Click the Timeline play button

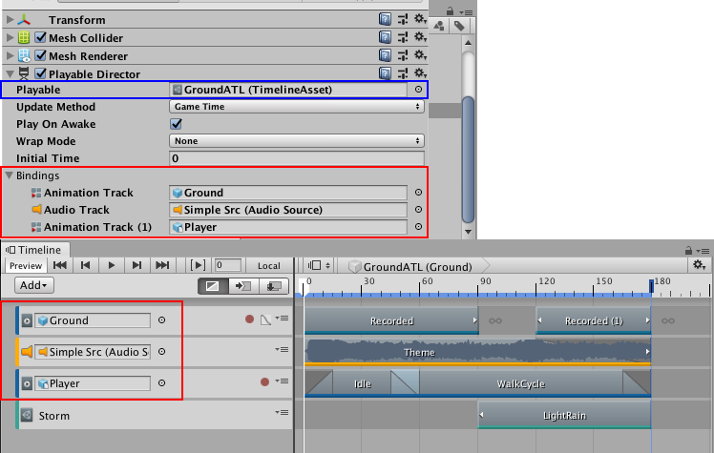point(111,265)
